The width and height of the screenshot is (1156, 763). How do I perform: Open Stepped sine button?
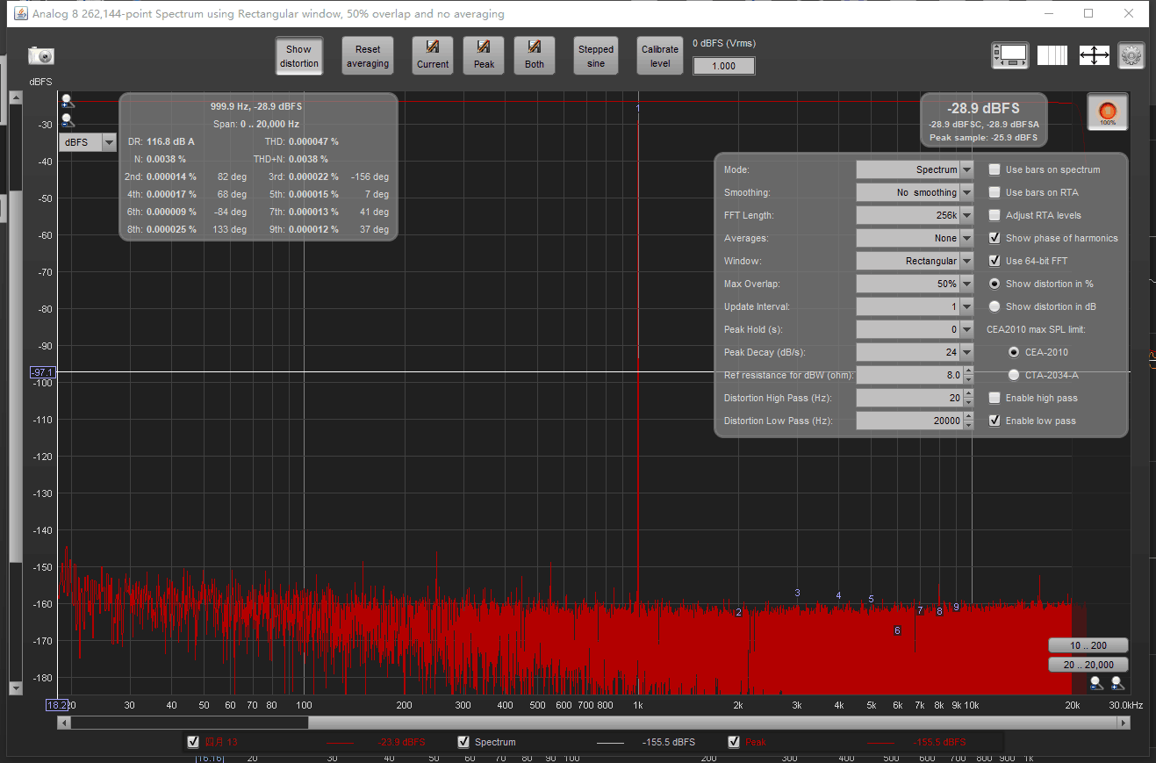596,56
